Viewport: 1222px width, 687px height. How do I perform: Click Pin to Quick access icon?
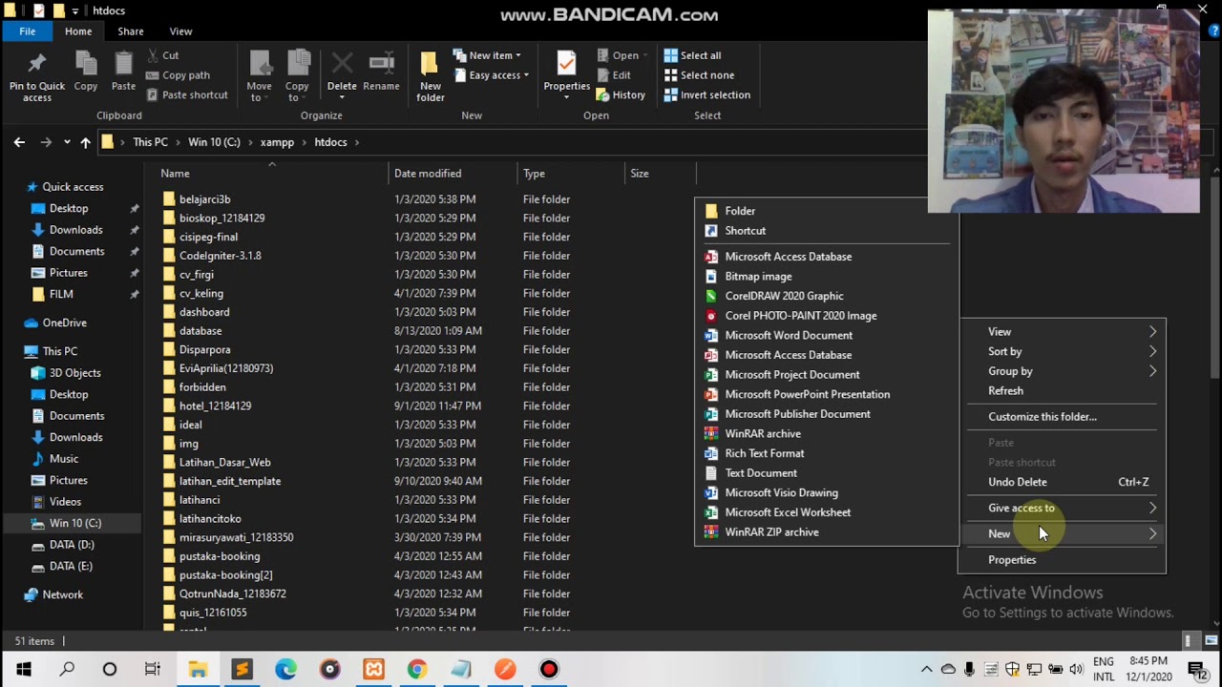[37, 76]
